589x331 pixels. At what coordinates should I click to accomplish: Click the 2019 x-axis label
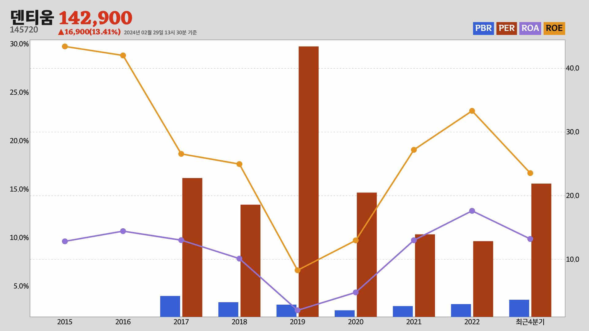pyautogui.click(x=298, y=322)
